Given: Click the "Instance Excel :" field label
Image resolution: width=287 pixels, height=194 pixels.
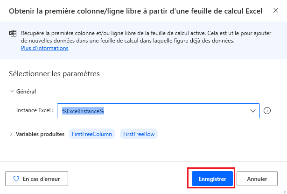Looking at the screenshot, I should [x=35, y=111].
